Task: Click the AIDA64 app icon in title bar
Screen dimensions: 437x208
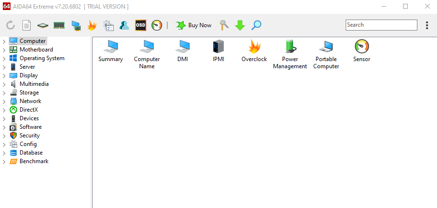Action: point(6,6)
